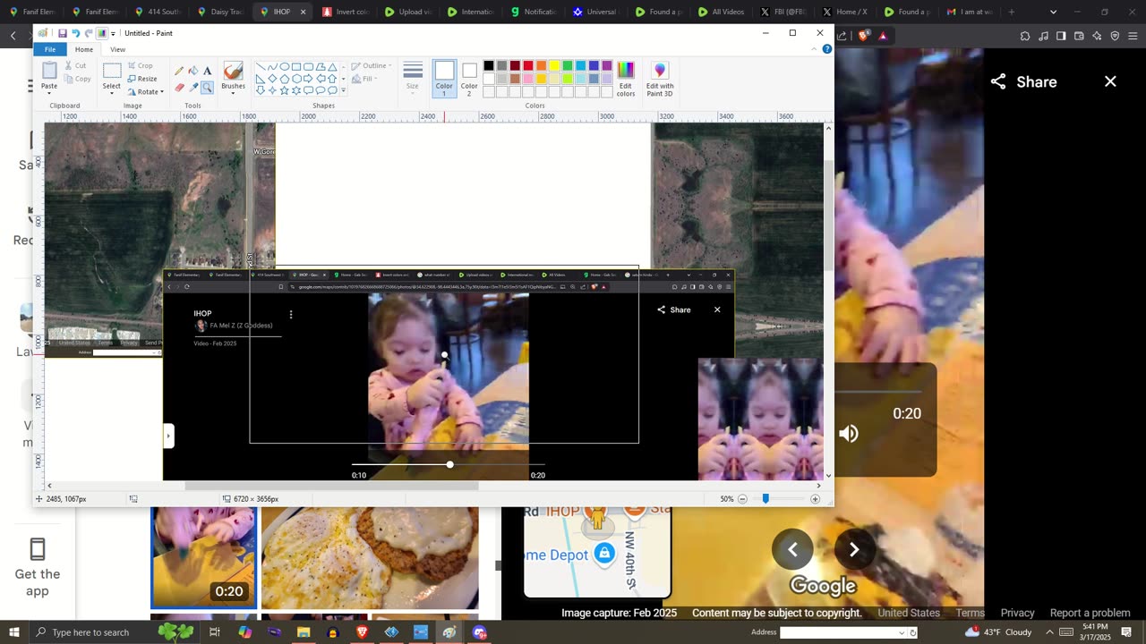Click the Privacy link in Maps footer
The height and width of the screenshot is (644, 1146).
1017,613
